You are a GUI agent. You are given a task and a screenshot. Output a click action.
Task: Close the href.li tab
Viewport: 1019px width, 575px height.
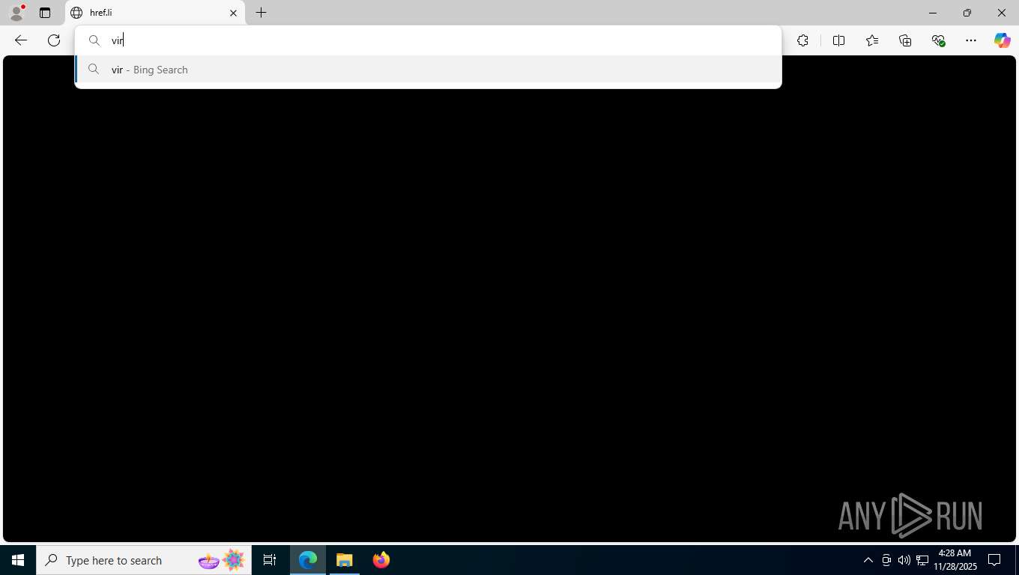click(x=233, y=13)
